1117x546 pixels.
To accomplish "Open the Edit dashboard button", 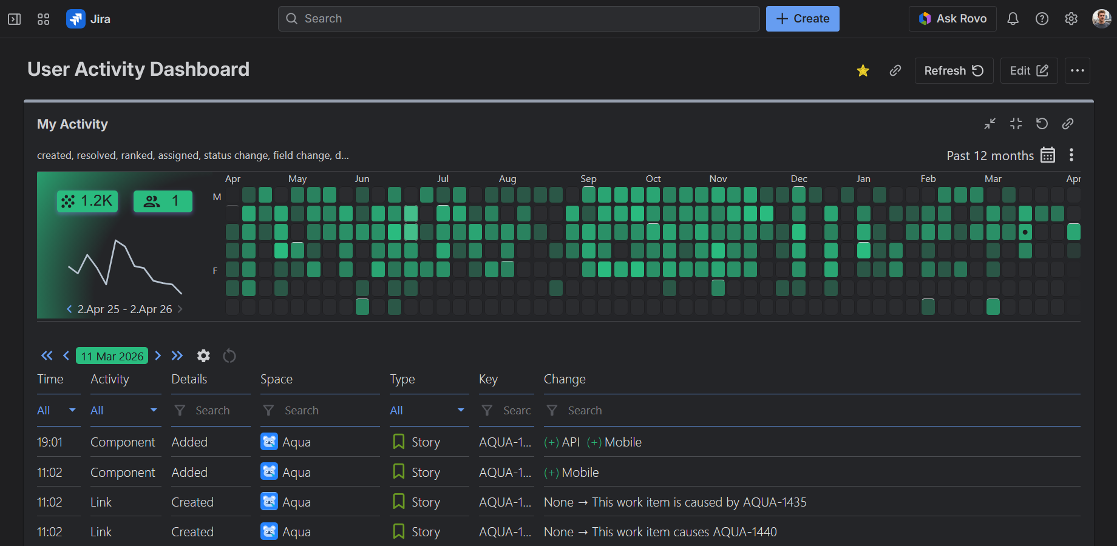I will (1028, 70).
